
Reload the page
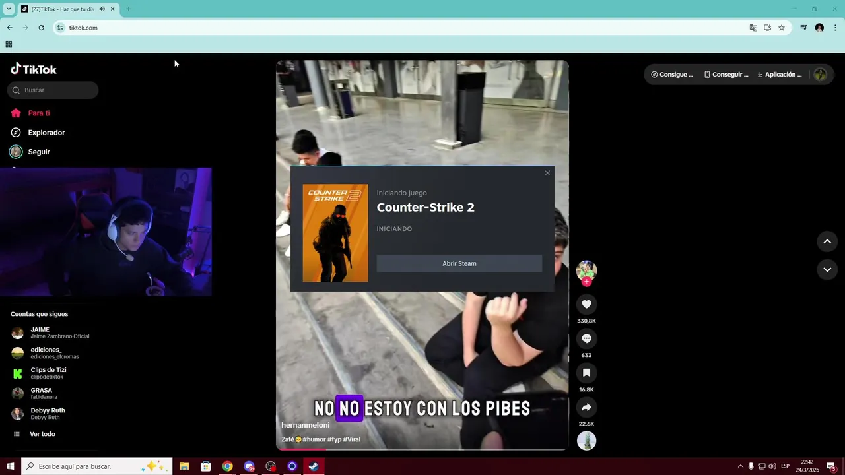41,28
